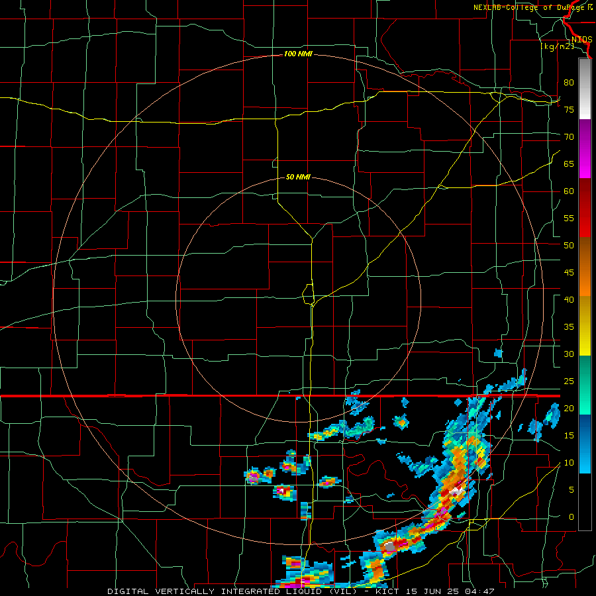Select the "10" value on the scale
This screenshot has height=596, width=596.
[569, 463]
